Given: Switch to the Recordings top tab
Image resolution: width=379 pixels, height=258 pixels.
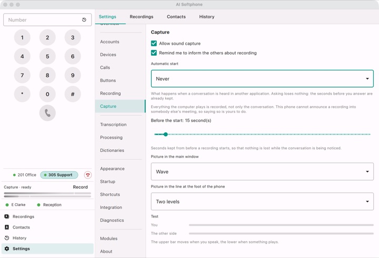Looking at the screenshot, I should click(142, 17).
